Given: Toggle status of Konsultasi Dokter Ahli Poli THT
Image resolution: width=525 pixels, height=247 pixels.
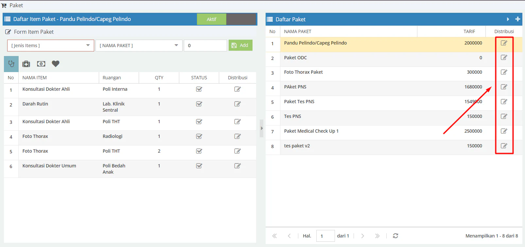Looking at the screenshot, I should 199,122.
